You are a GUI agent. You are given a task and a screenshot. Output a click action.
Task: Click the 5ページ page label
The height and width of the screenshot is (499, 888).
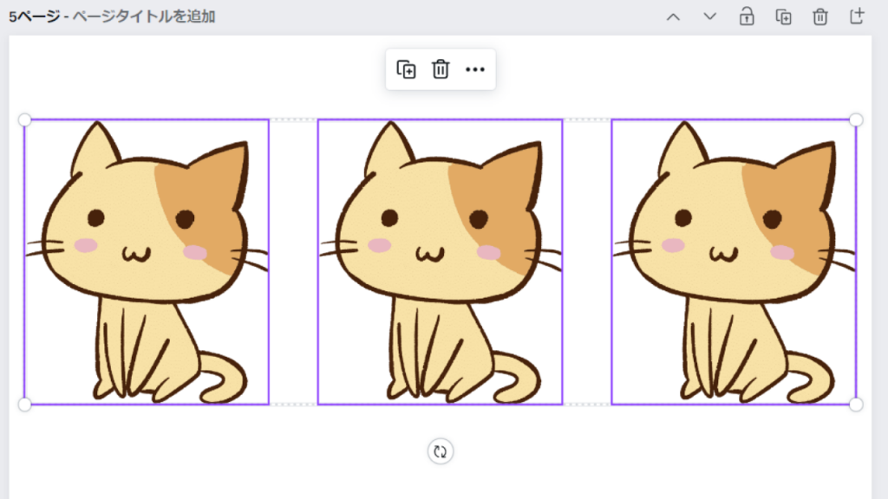34,16
